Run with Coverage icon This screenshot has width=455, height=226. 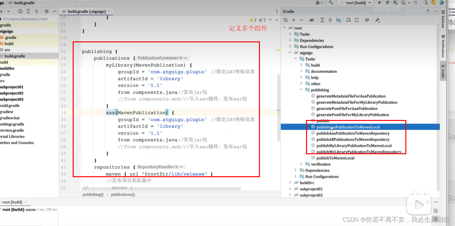pyautogui.click(x=395, y=3)
